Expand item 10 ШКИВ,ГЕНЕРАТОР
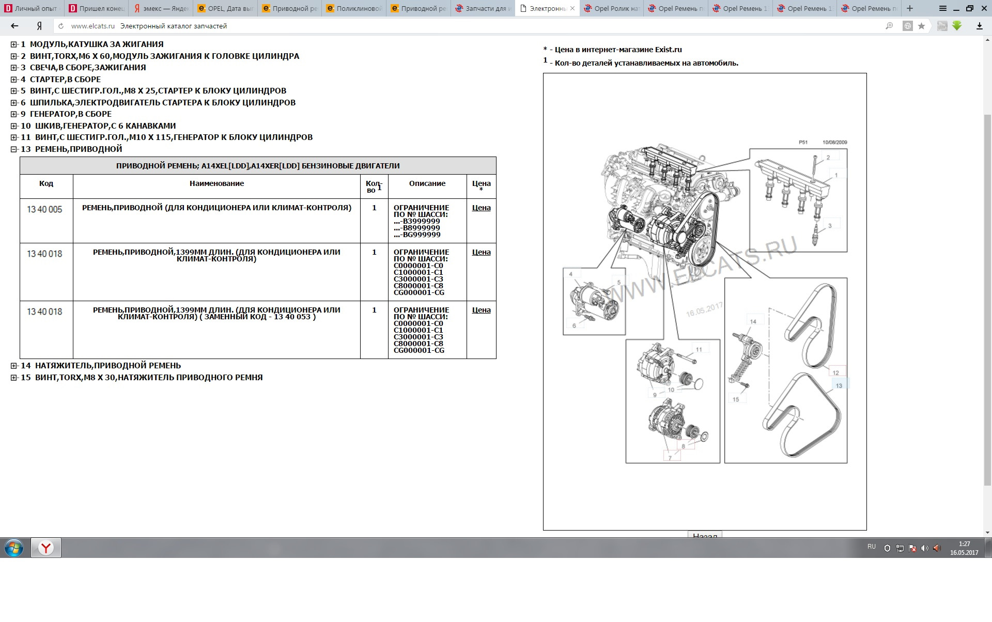This screenshot has width=992, height=622. click(x=14, y=126)
